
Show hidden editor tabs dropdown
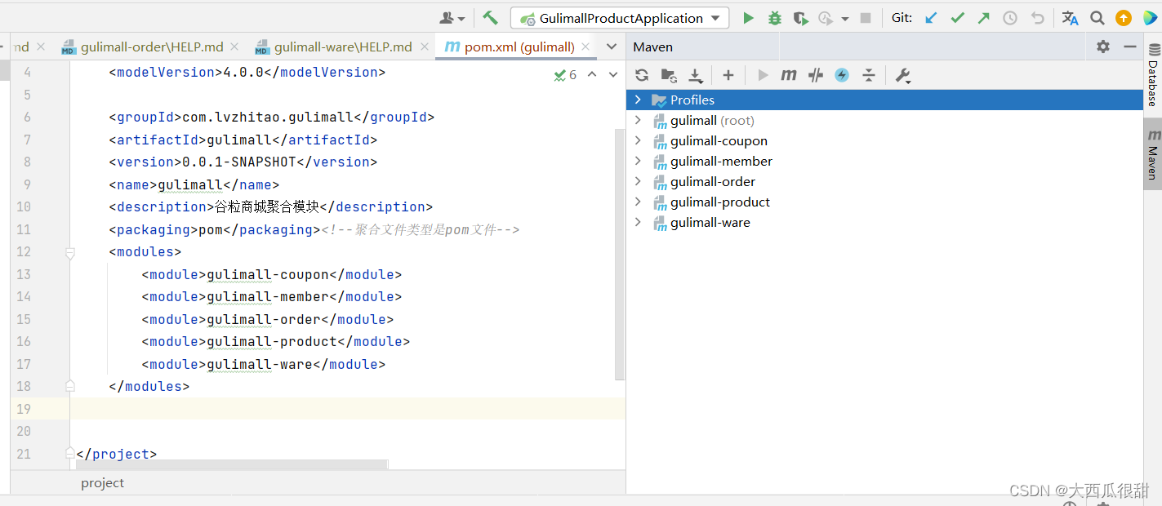pos(611,47)
